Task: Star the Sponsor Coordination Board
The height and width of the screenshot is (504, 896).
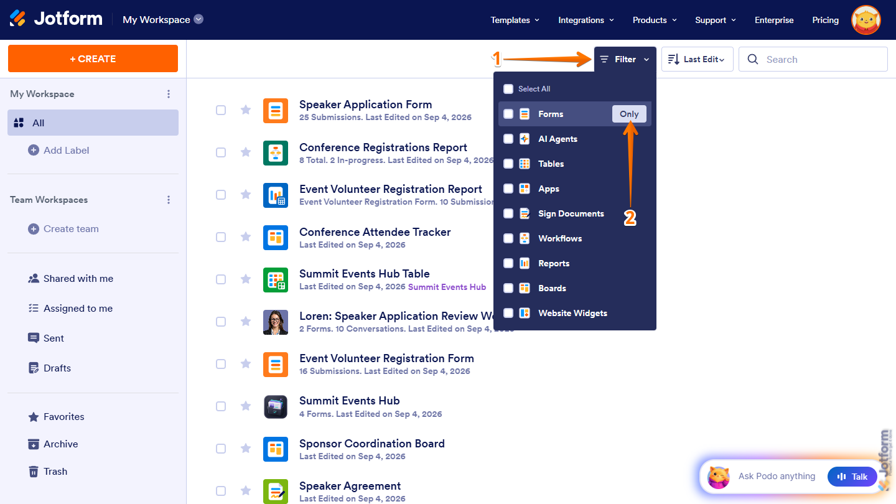Action: point(246,449)
